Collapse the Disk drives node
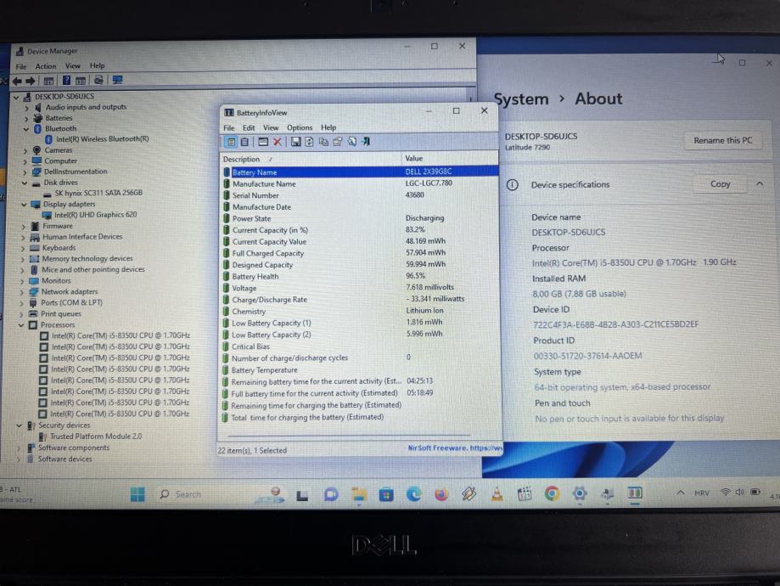780x586 pixels. tap(25, 183)
